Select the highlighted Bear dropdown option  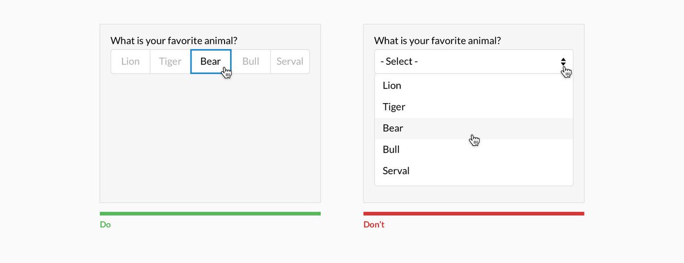click(393, 128)
